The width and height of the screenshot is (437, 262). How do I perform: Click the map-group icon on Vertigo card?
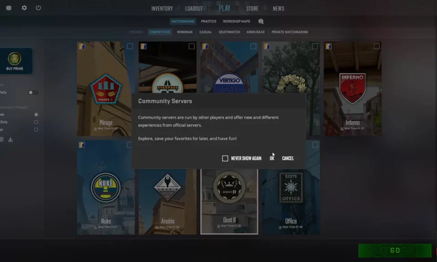(x=205, y=46)
